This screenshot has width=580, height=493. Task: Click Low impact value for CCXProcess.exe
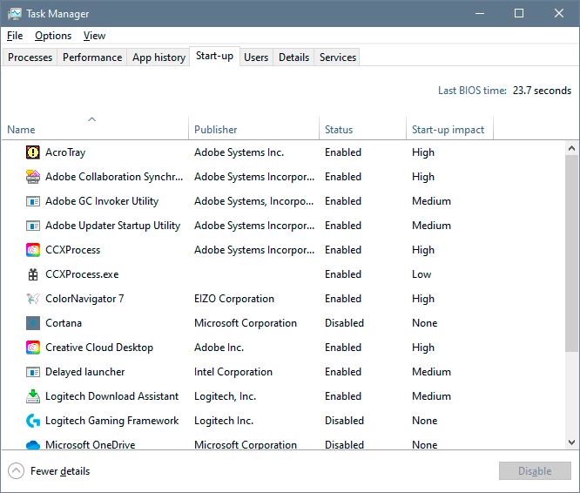(422, 274)
